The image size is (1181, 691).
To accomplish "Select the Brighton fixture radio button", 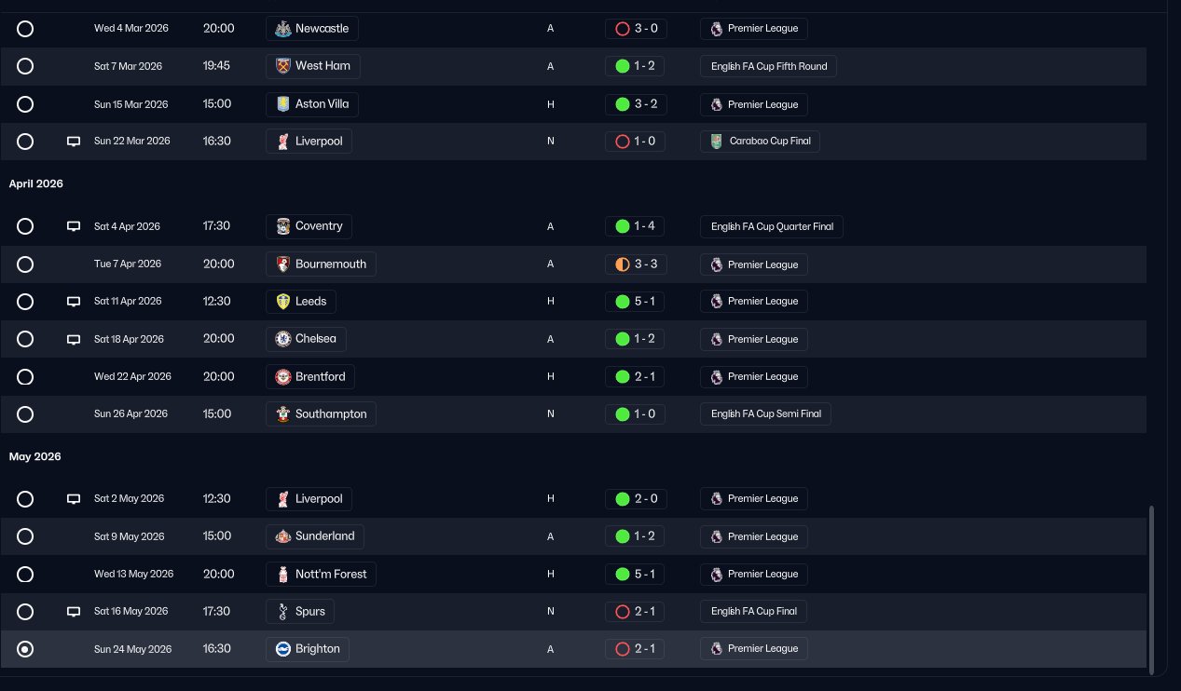I will pyautogui.click(x=25, y=649).
